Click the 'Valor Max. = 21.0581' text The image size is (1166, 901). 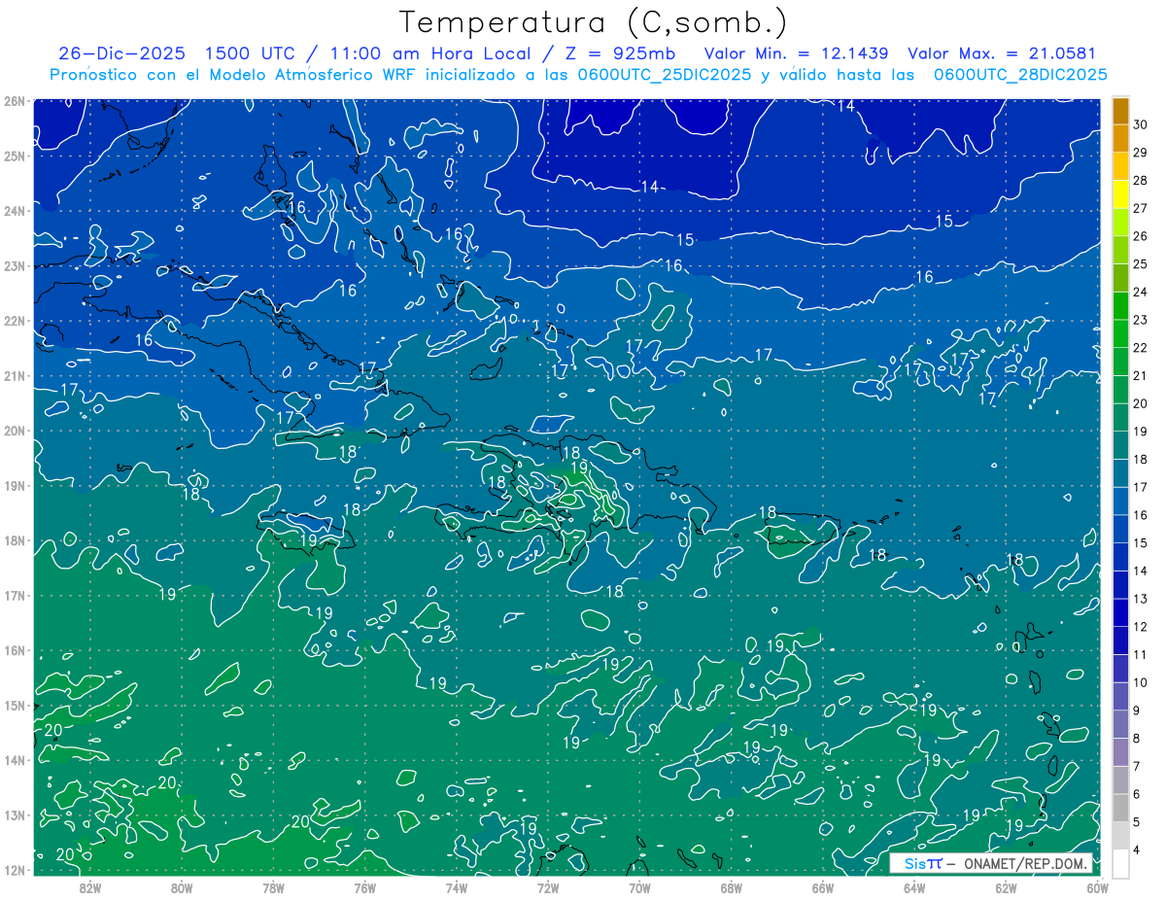click(1002, 53)
